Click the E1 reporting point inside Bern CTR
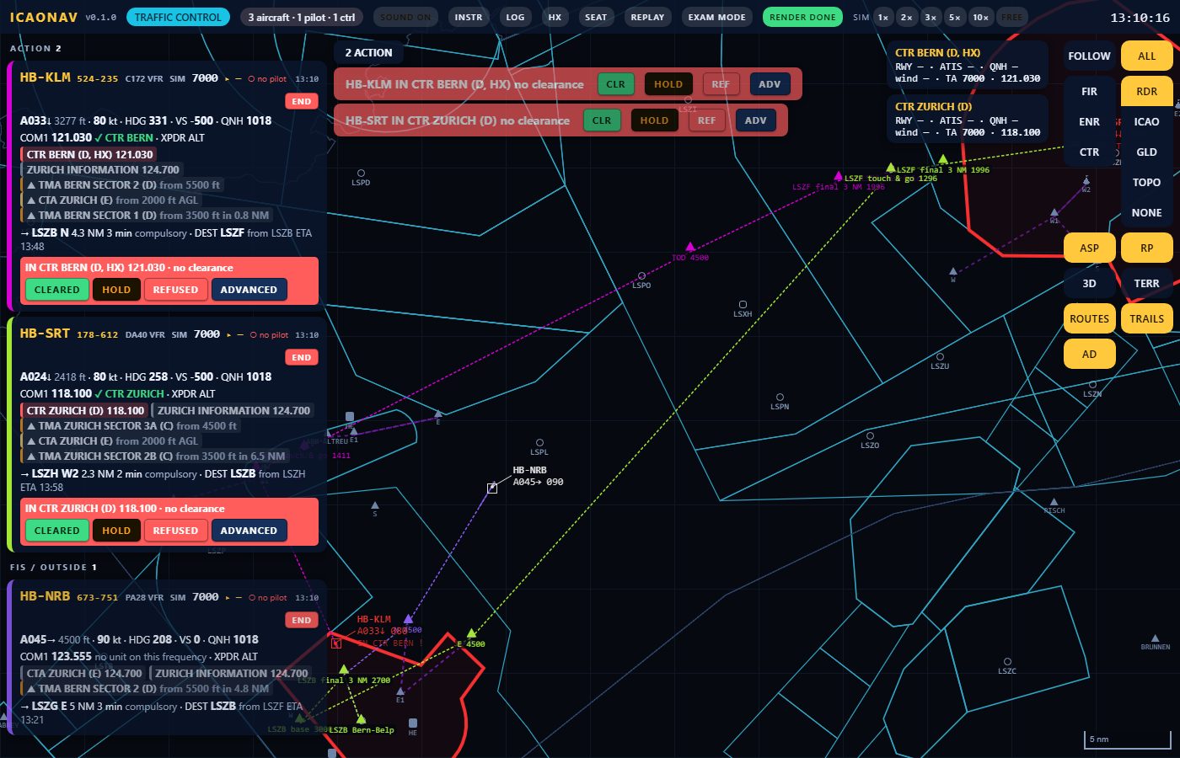Image resolution: width=1180 pixels, height=758 pixels. 400,691
